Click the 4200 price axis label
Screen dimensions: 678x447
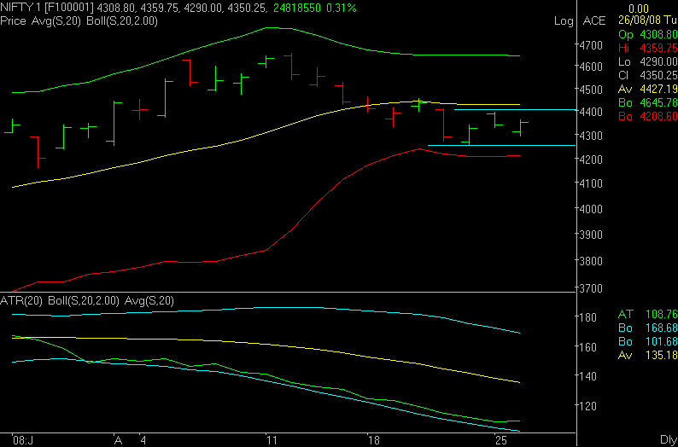coord(592,160)
